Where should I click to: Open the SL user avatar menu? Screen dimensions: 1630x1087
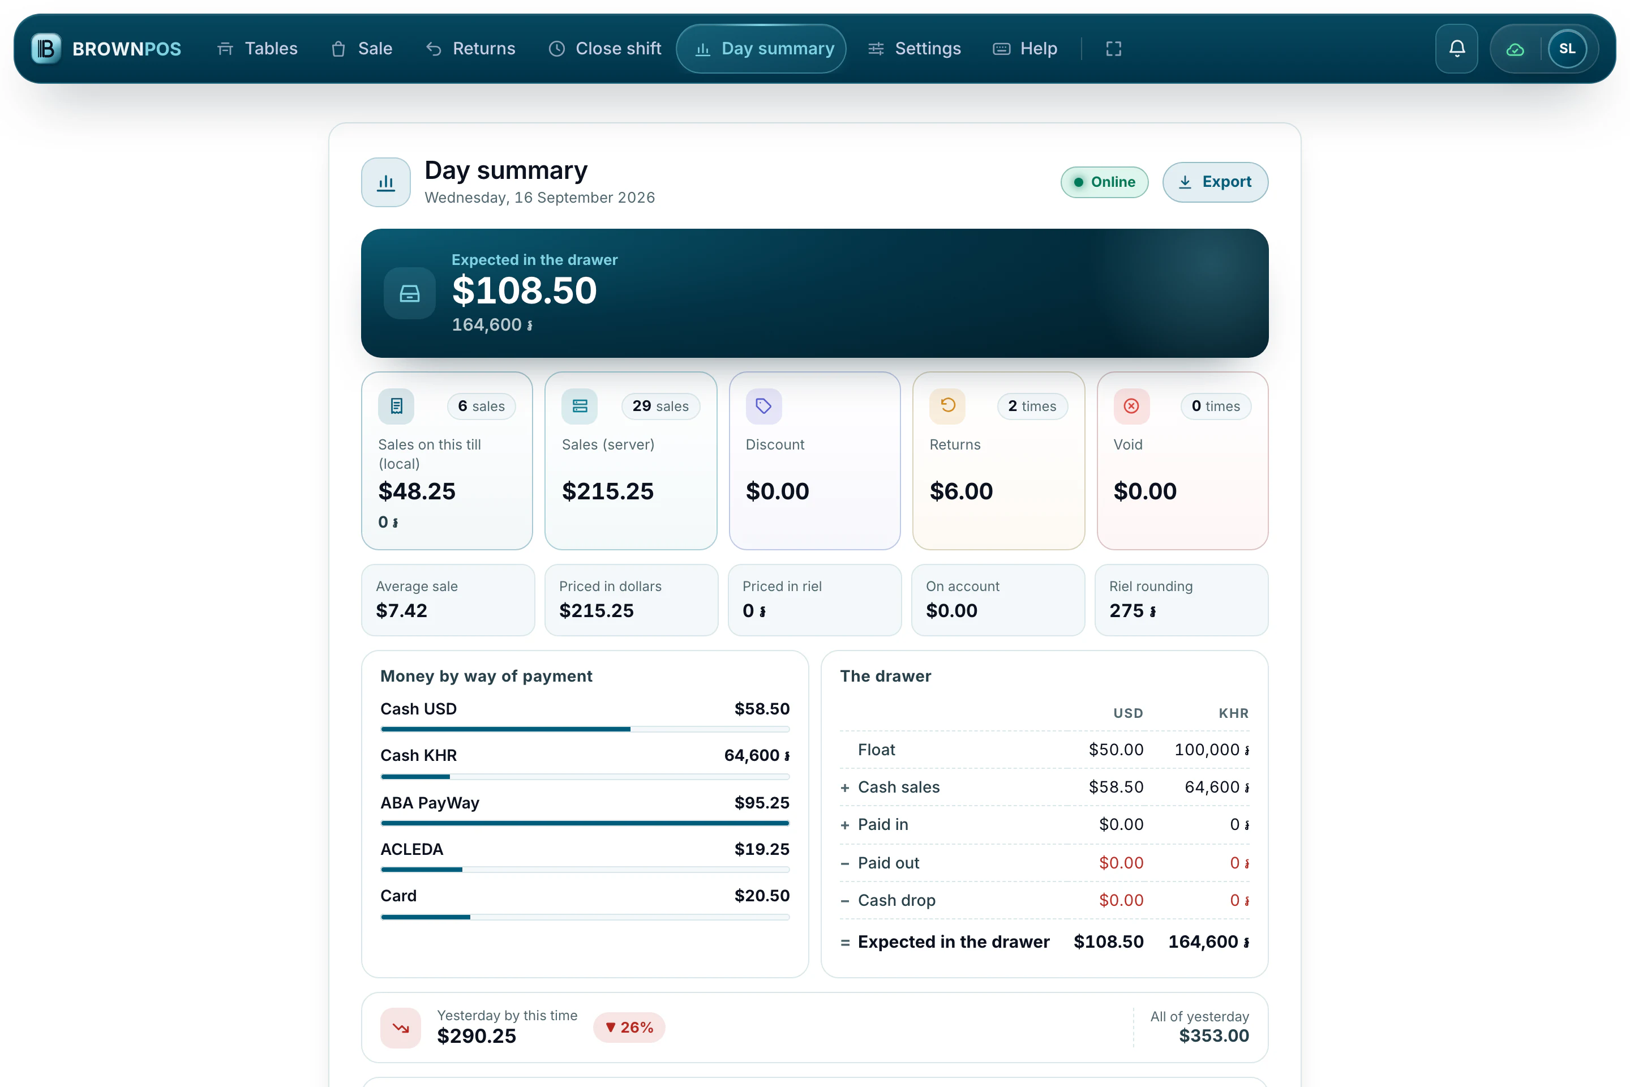1567,49
